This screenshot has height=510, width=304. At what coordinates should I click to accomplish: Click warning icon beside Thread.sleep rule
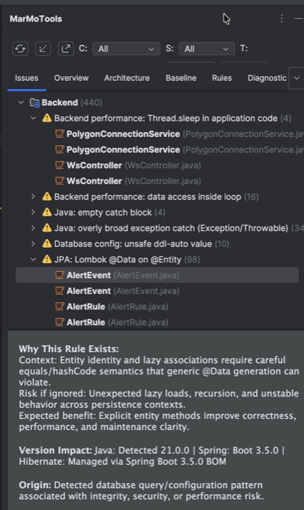[47, 118]
